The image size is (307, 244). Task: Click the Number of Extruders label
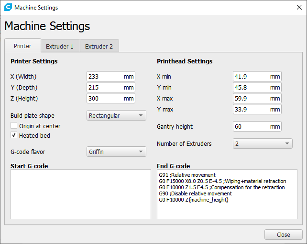click(x=184, y=143)
